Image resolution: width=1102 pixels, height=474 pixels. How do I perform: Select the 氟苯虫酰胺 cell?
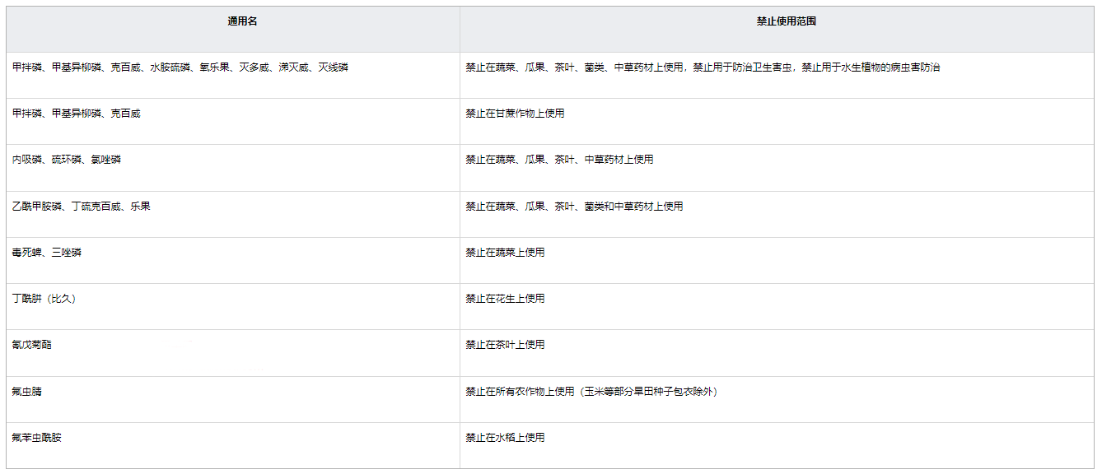coord(37,438)
